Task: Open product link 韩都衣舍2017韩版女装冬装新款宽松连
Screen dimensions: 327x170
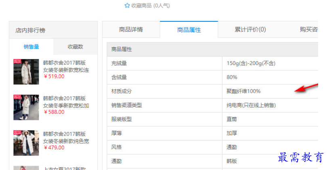Action: click(66, 66)
